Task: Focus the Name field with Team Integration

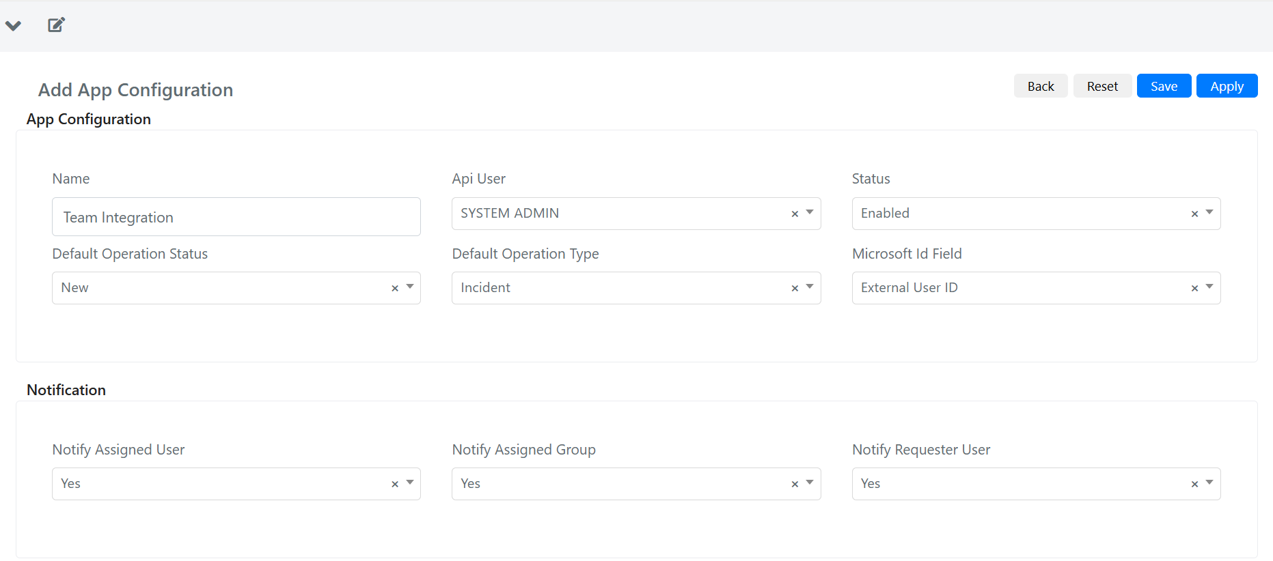Action: [x=236, y=217]
